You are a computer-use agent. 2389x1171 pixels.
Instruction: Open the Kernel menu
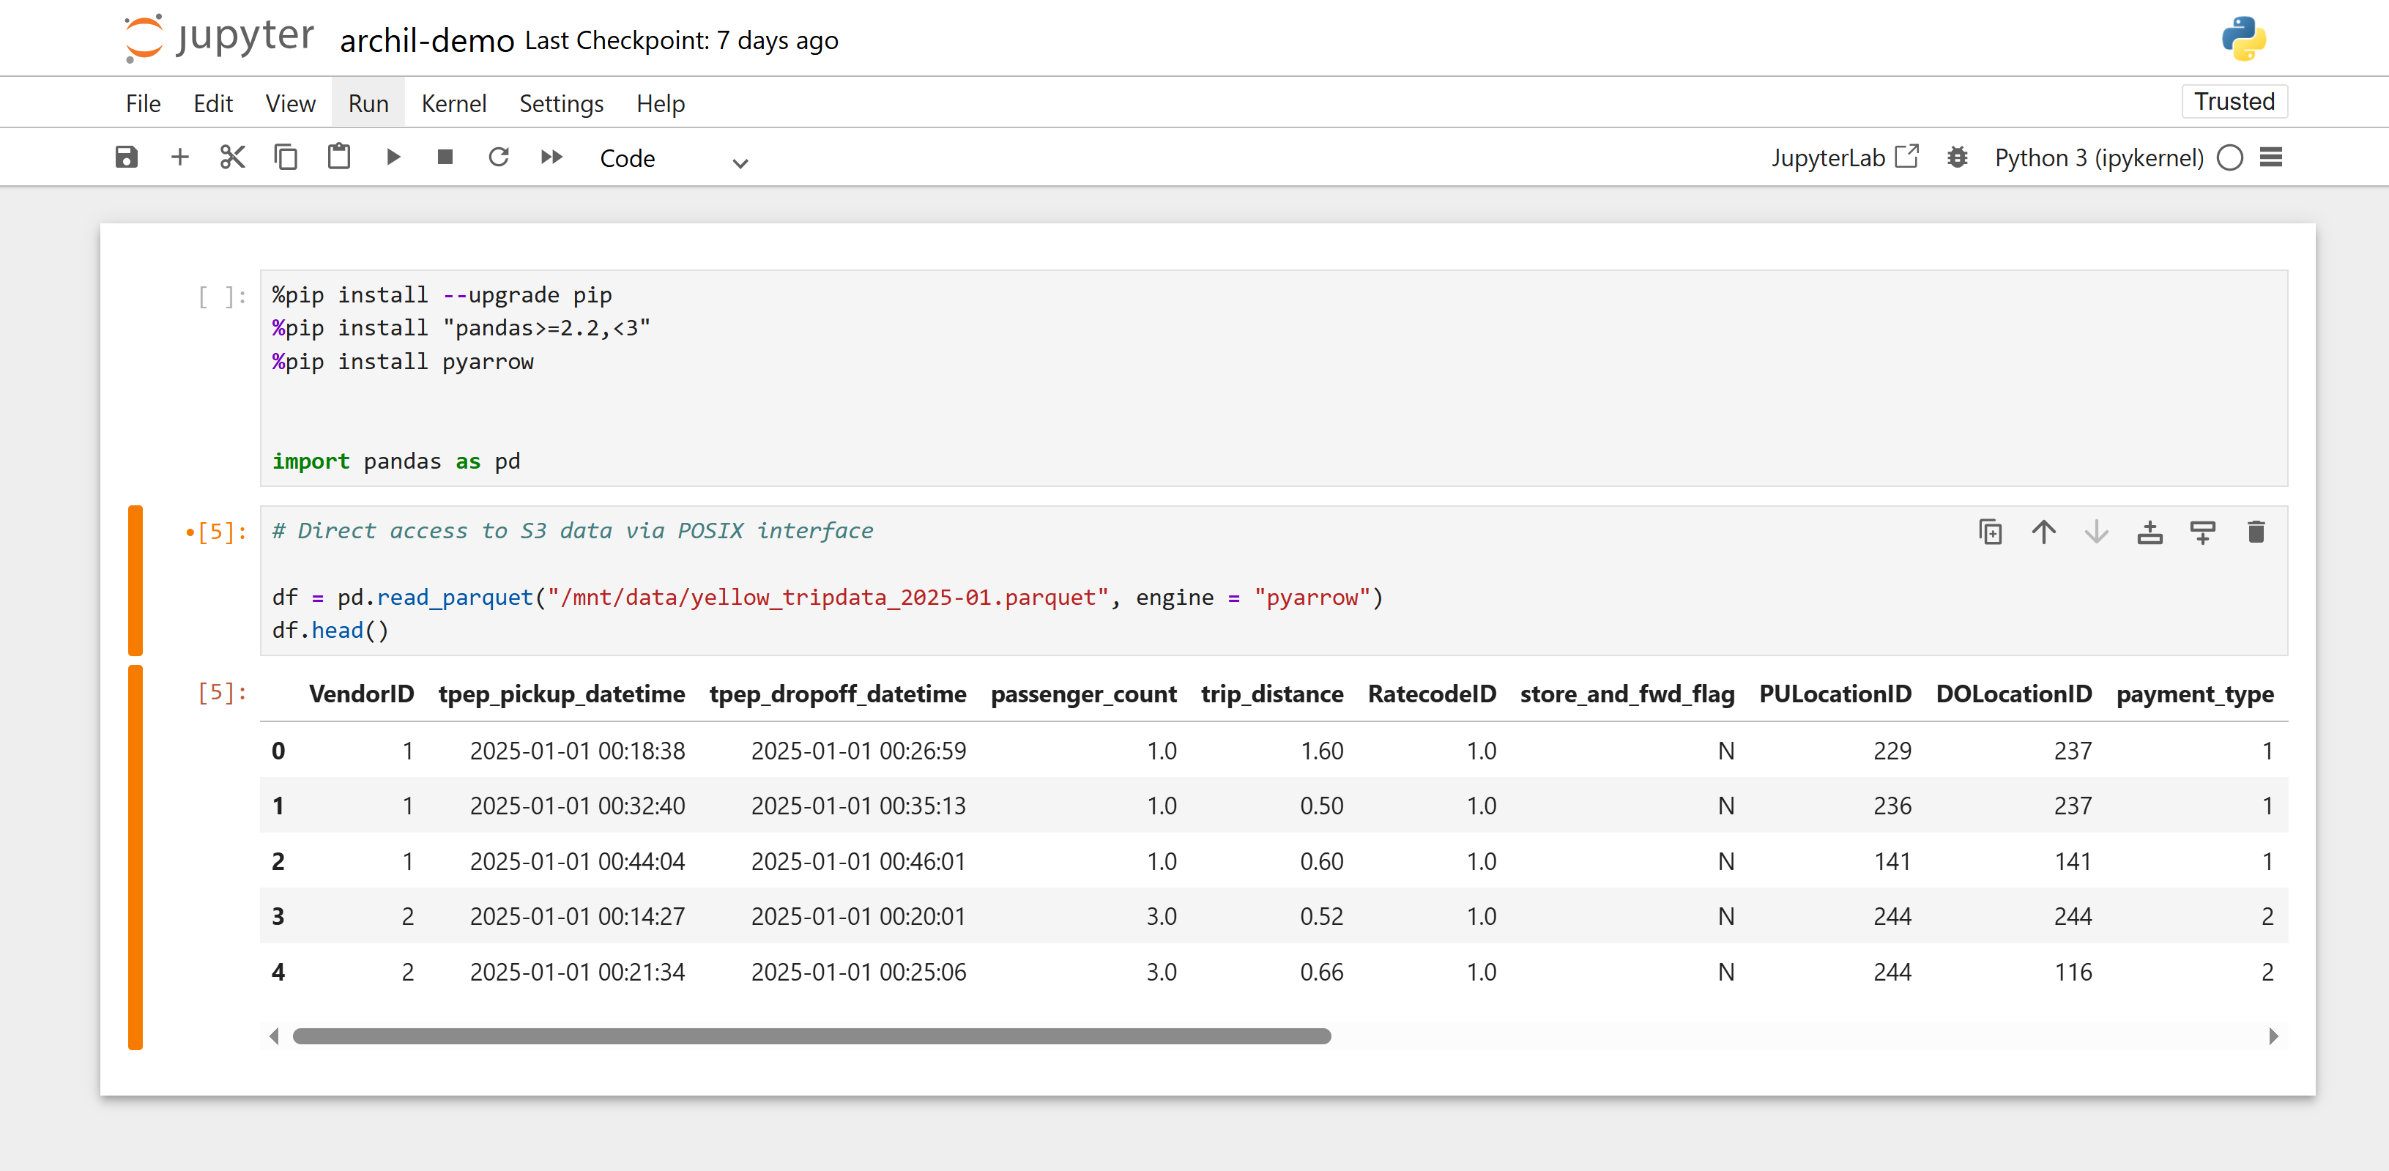[453, 104]
